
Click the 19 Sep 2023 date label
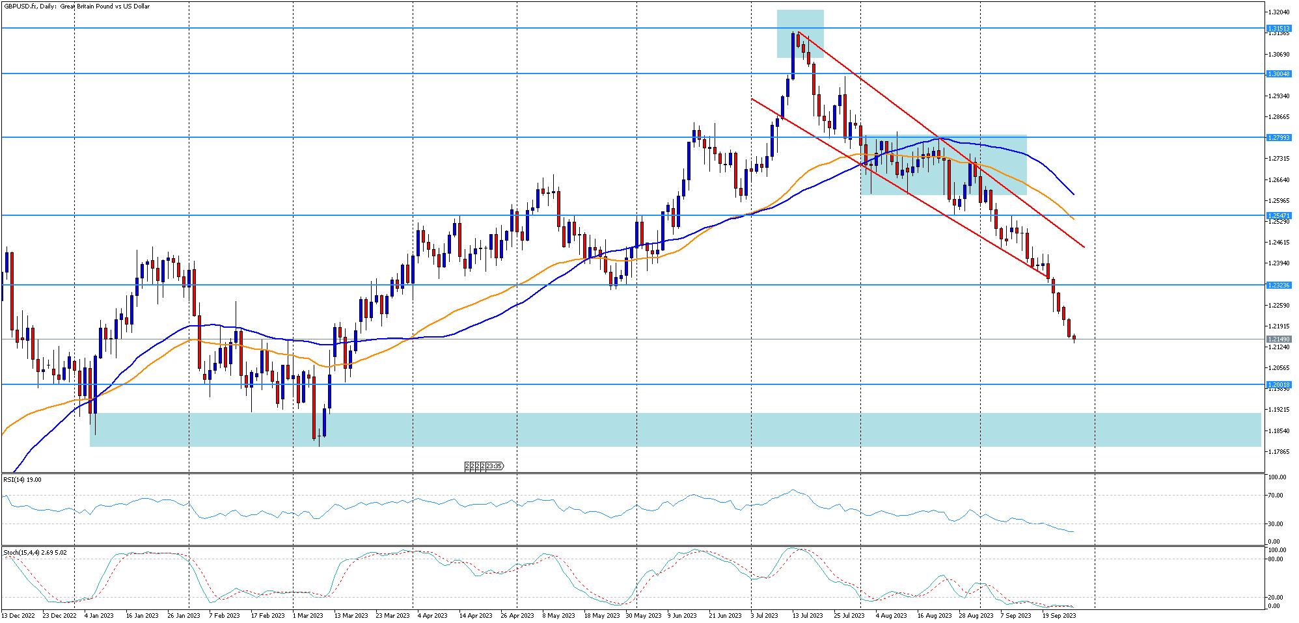click(1059, 616)
